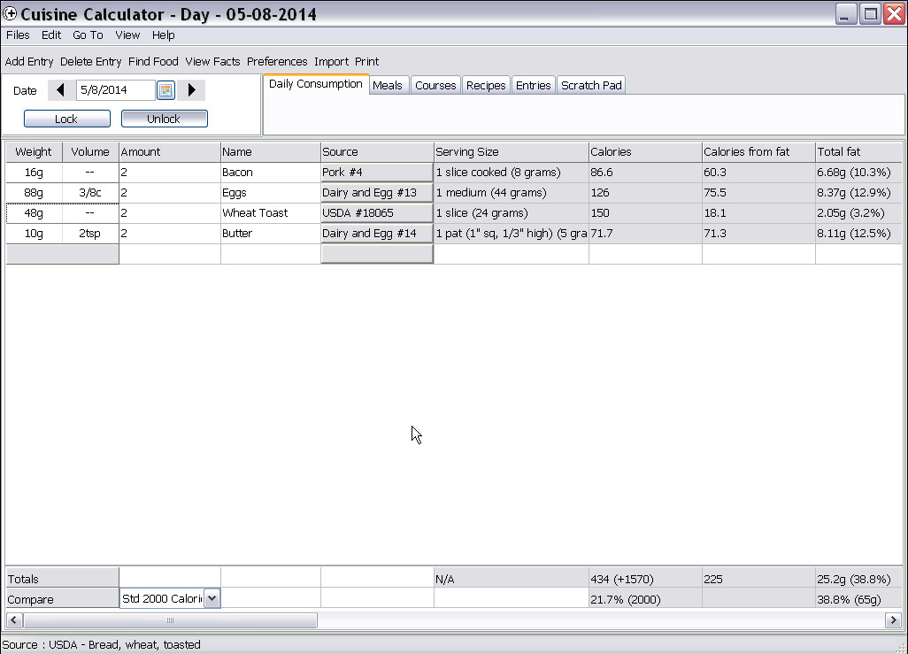Click the date field showing 5/8/2014
The width and height of the screenshot is (908, 654).
(116, 89)
